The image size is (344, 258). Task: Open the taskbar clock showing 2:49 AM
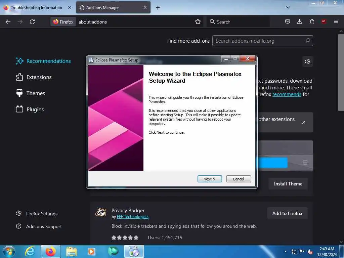[327, 252]
